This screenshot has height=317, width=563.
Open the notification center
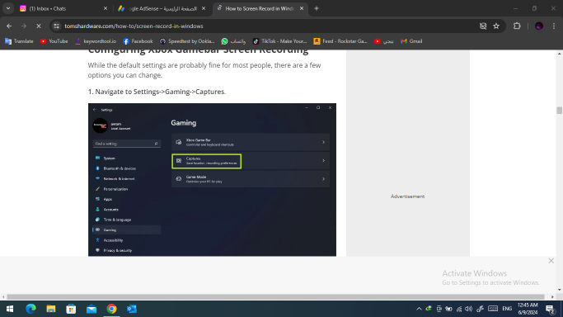[551, 309]
